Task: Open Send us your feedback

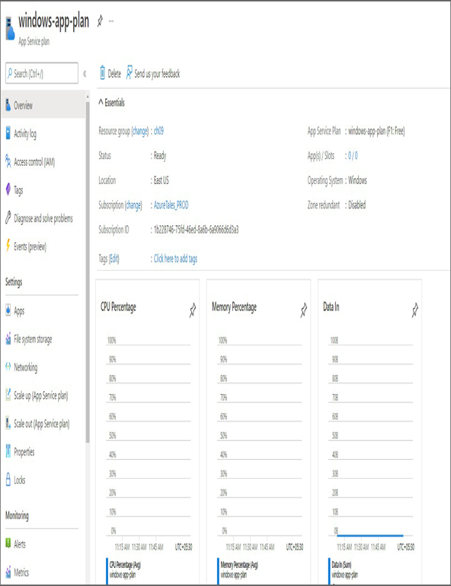Action: [x=157, y=74]
